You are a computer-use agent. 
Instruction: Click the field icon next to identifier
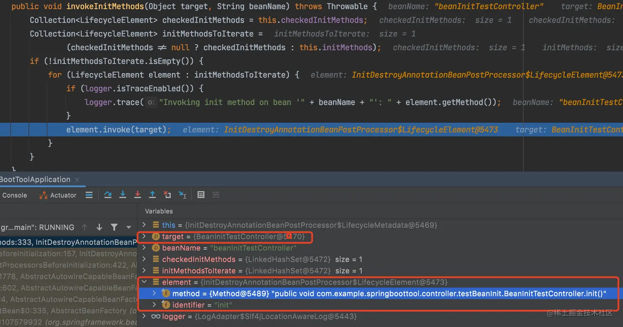tap(166, 305)
